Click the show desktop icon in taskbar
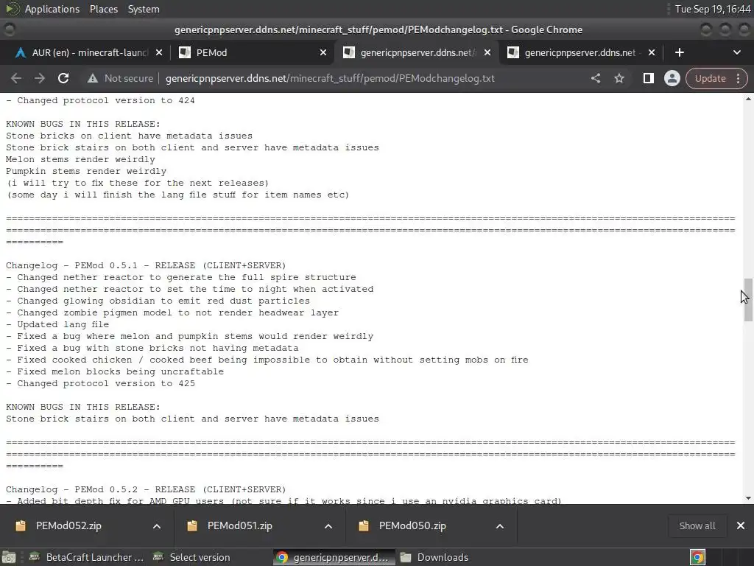Screen dimensions: 754x566 pyautogui.click(x=9, y=557)
